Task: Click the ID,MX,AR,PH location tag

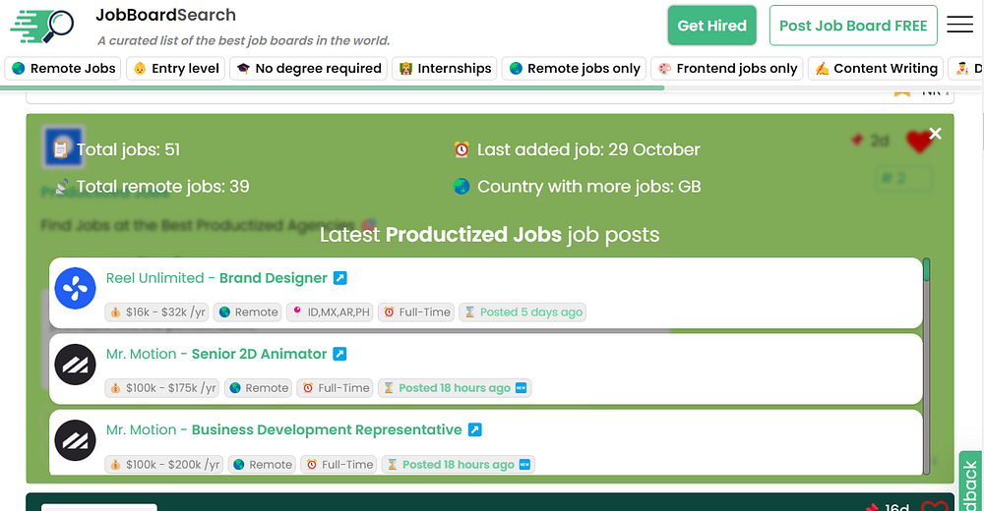Action: coord(330,312)
